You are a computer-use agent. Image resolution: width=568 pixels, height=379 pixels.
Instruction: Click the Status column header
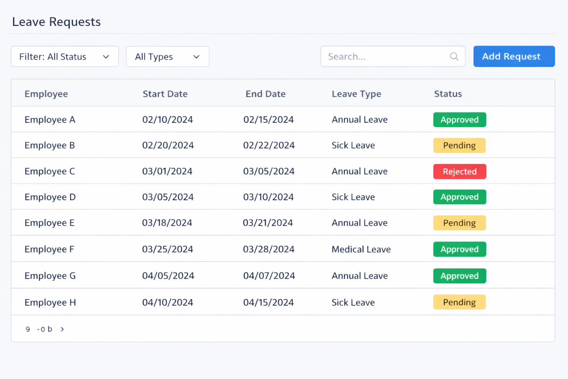click(448, 94)
